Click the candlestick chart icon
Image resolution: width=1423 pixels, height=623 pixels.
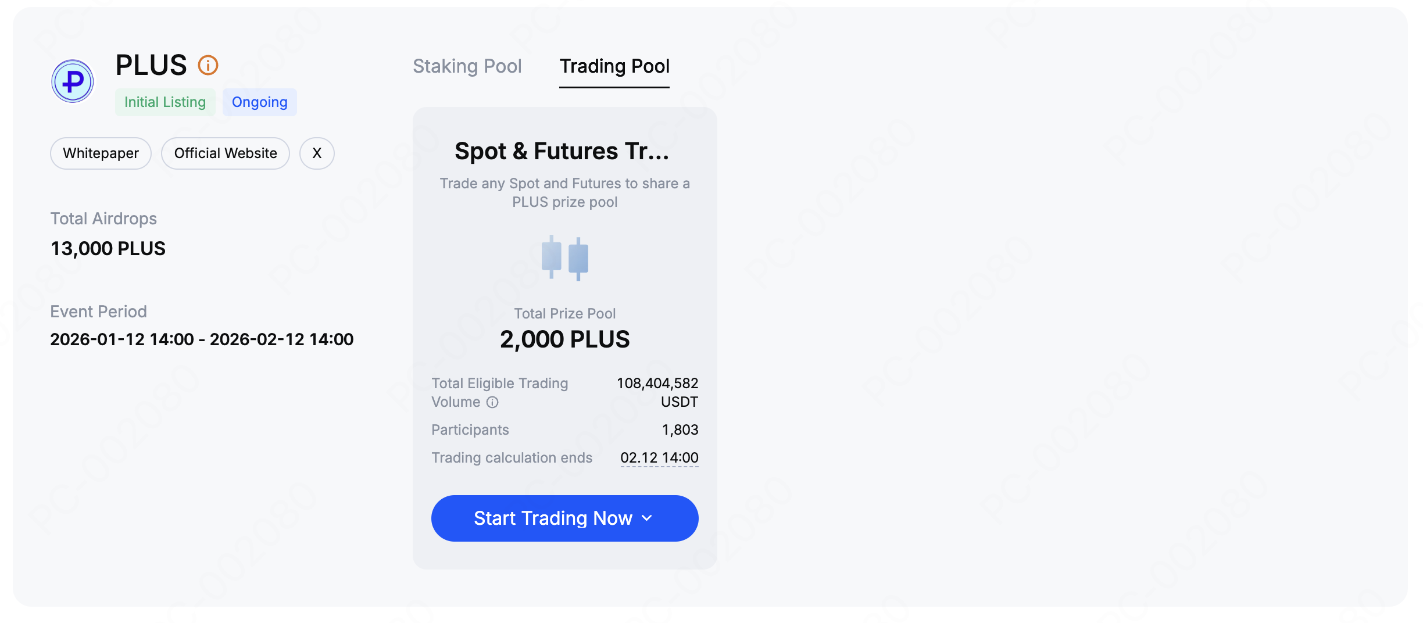point(565,258)
